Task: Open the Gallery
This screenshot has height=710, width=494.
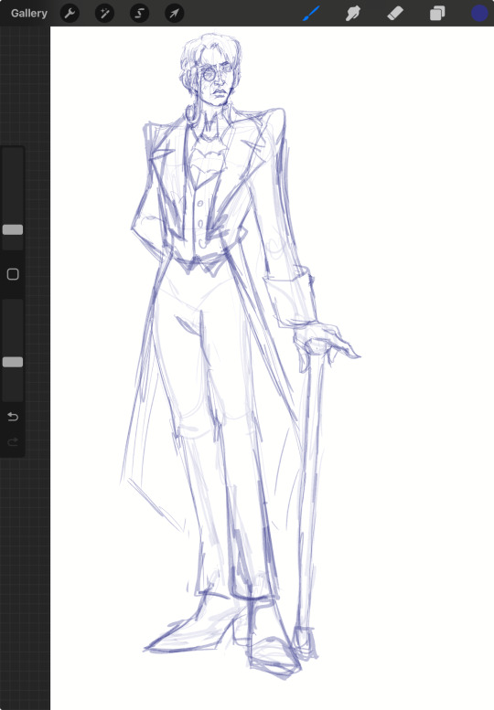Action: (29, 13)
